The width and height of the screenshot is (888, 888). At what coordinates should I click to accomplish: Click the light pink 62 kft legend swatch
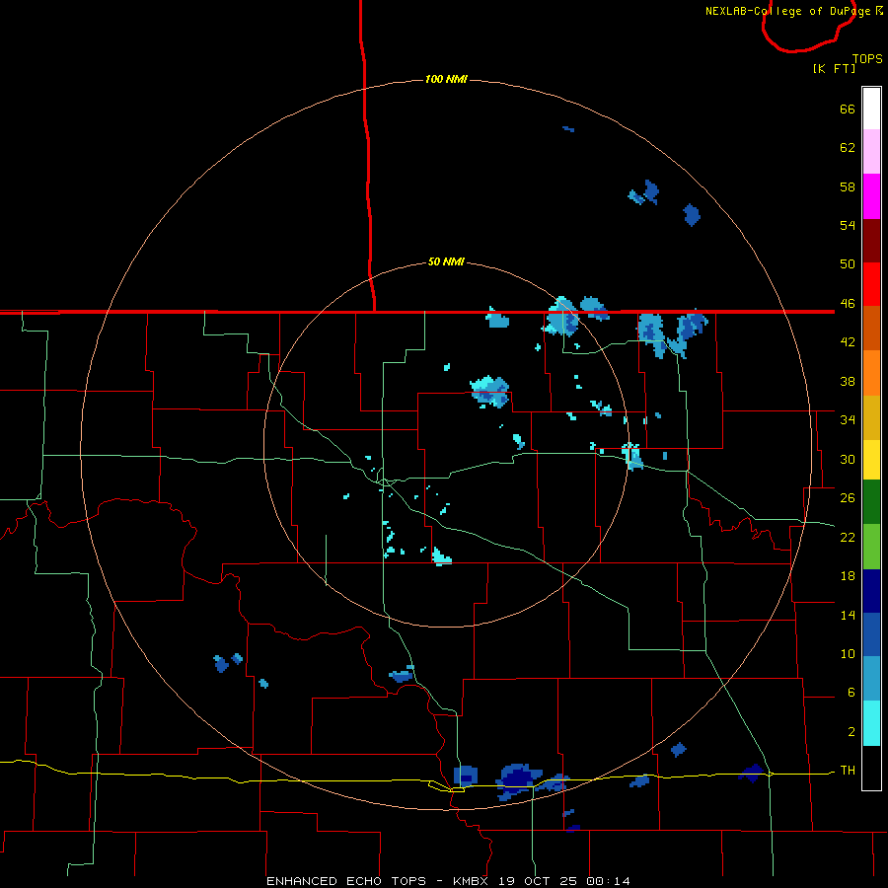click(x=871, y=152)
